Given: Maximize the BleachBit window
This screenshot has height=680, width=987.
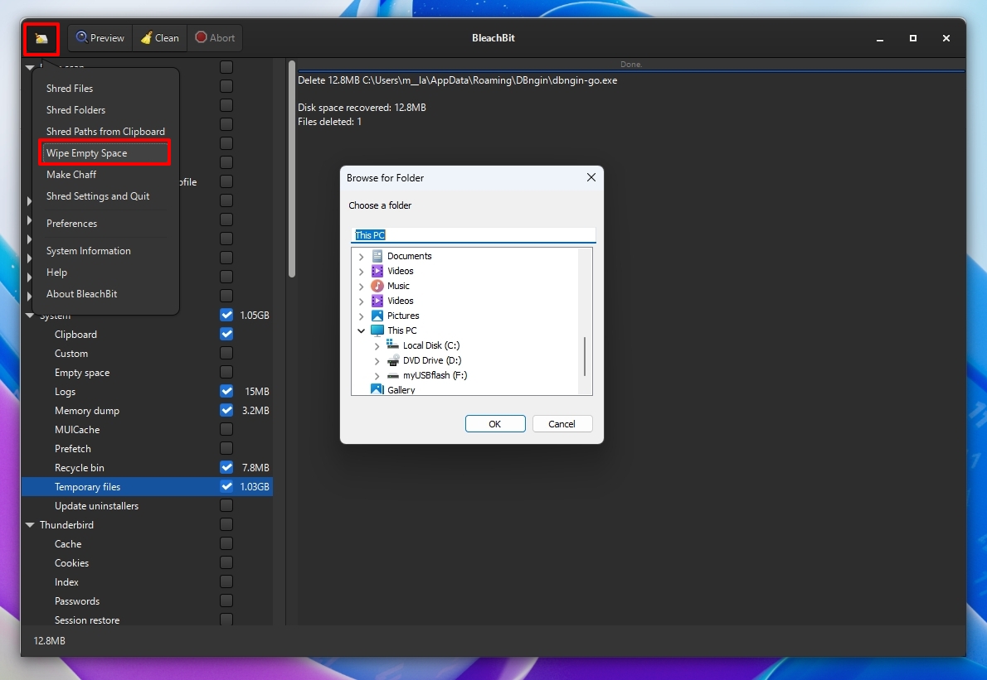Looking at the screenshot, I should pos(912,38).
